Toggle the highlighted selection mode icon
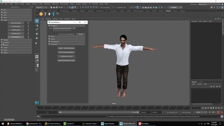This screenshot has width=224, height=126. coord(72,7)
